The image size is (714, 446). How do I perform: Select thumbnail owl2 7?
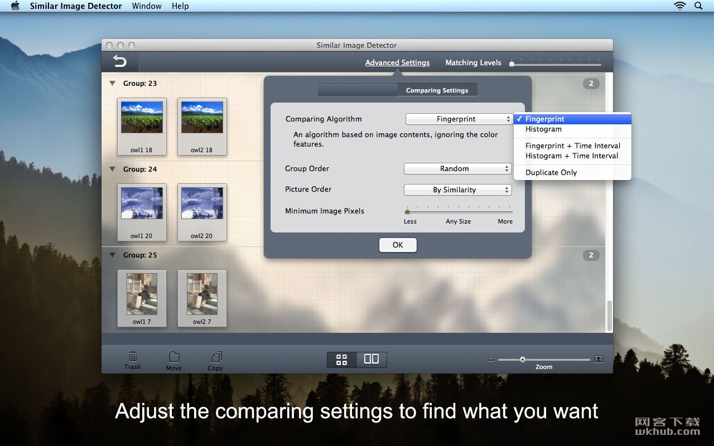coord(202,298)
